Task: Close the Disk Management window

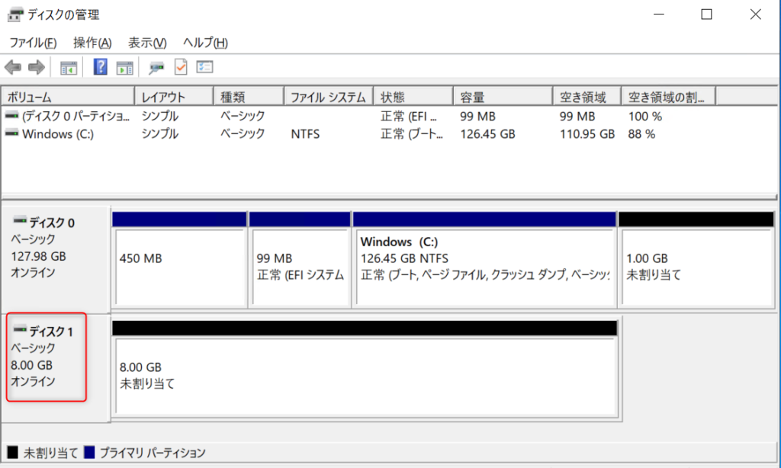Action: coord(755,14)
